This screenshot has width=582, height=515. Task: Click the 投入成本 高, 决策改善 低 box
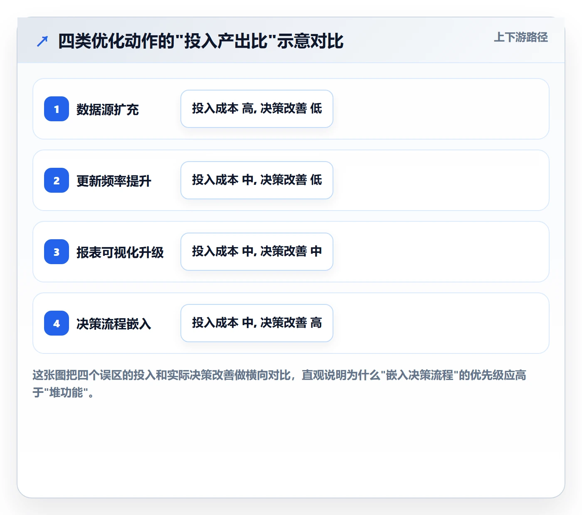tap(257, 109)
